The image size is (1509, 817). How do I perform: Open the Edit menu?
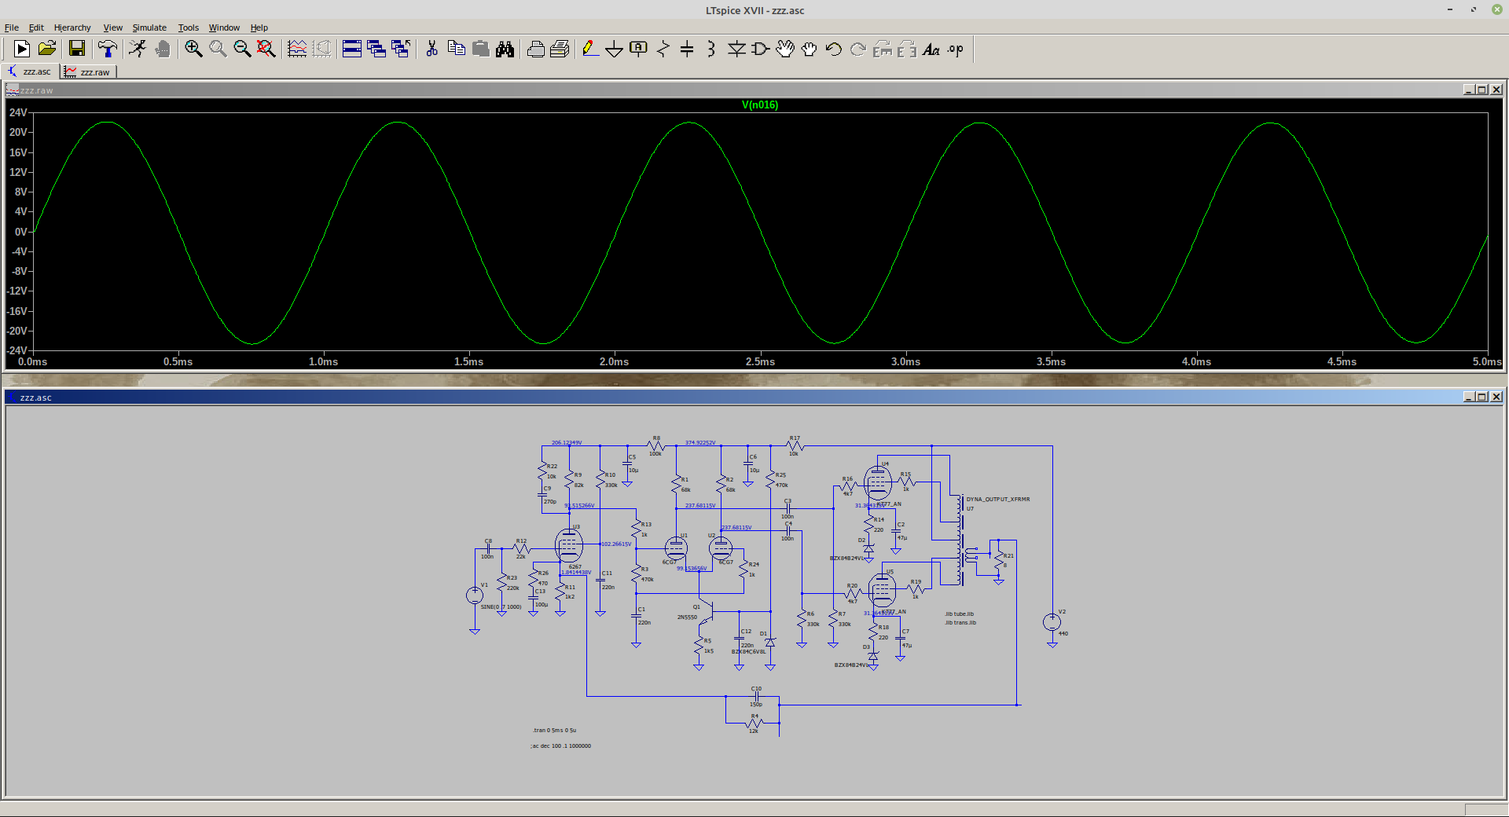(x=36, y=27)
